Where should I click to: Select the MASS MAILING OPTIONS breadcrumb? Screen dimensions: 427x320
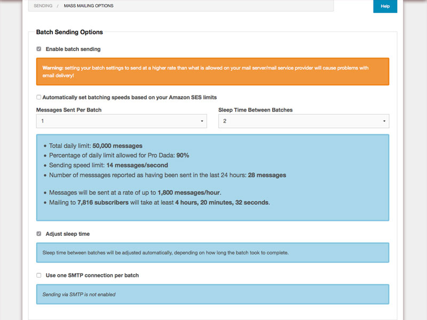tap(89, 6)
